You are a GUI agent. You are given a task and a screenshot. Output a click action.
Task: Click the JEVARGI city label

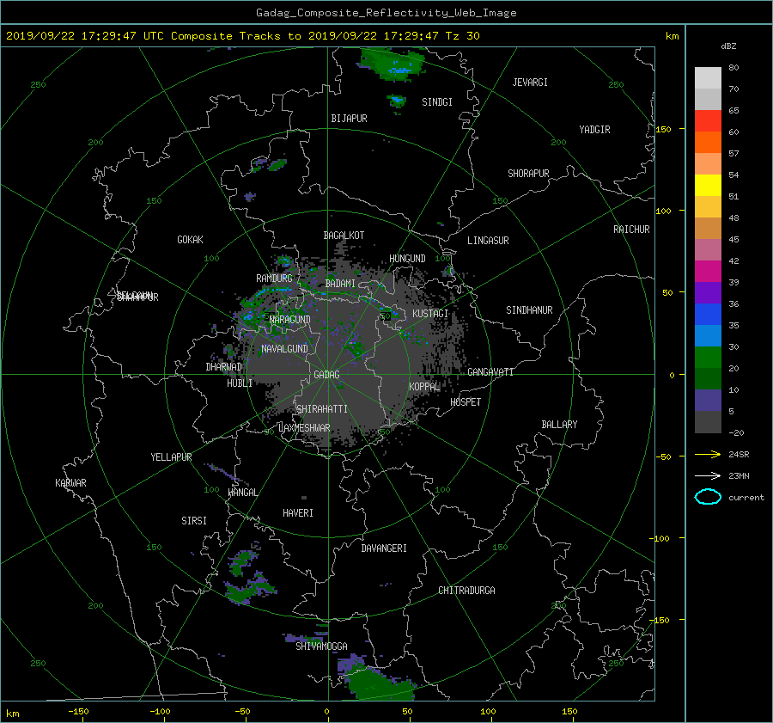530,83
